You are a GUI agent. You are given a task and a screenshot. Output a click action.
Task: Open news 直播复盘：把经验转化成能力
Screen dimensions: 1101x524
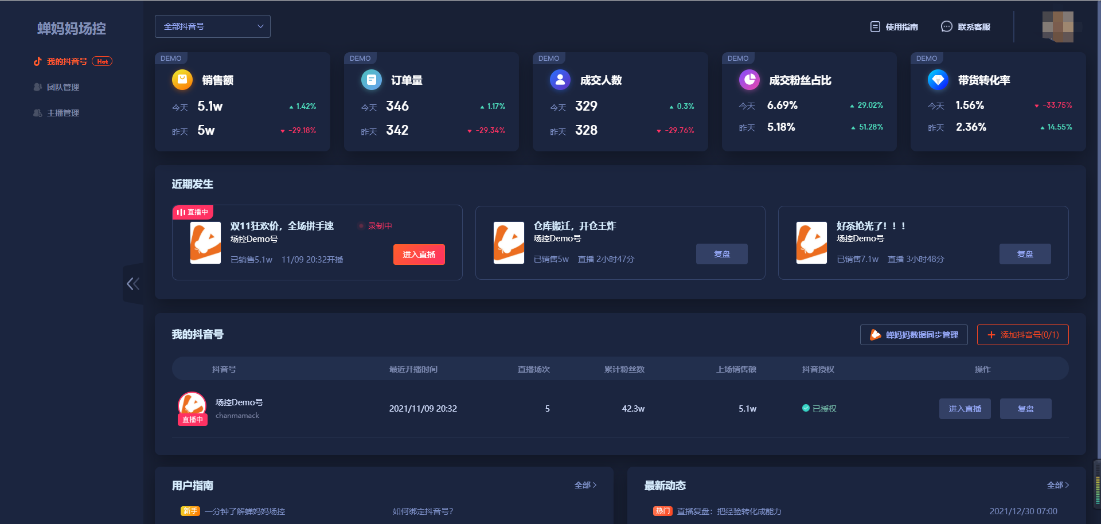(729, 511)
